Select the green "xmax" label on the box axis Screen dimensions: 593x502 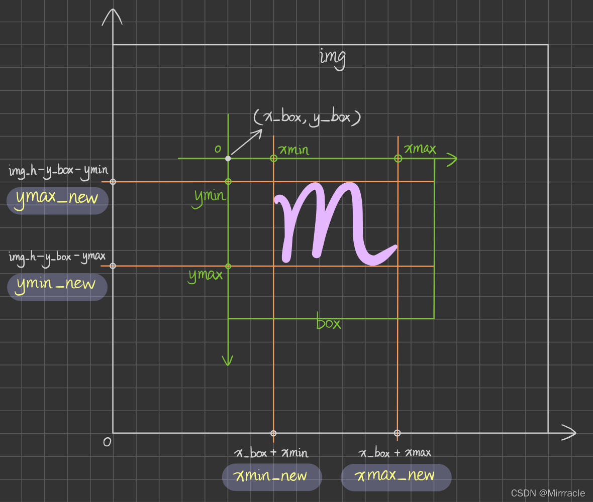(420, 149)
